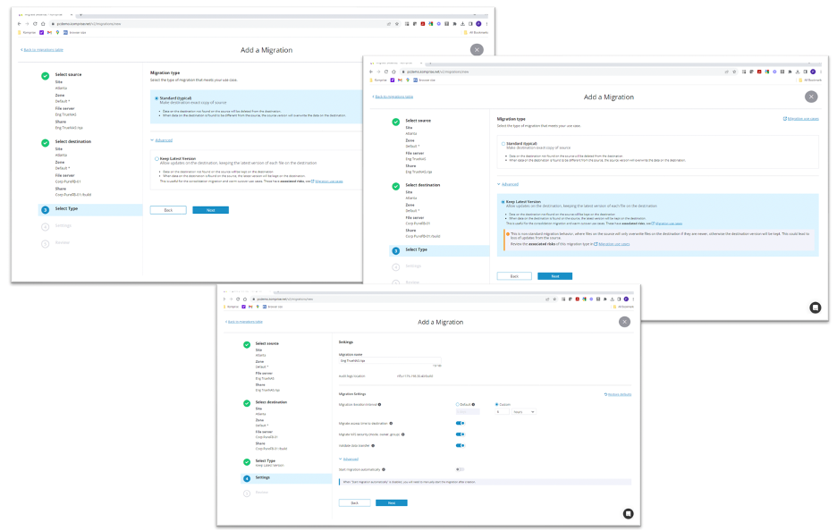Viewport: 837px width, 531px height.
Task: Click info icon beside Migrate access time to destination
Action: [392, 423]
